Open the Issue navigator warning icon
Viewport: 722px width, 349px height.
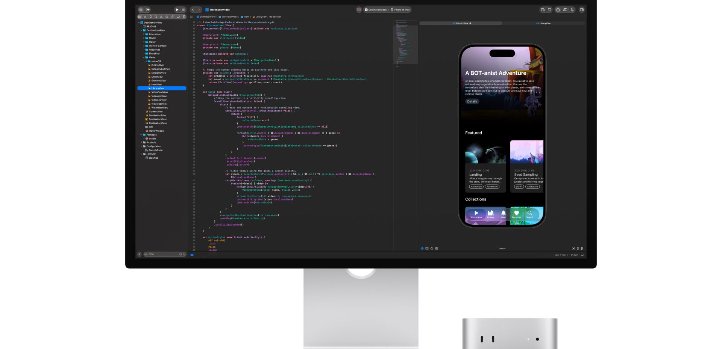pyautogui.click(x=161, y=17)
